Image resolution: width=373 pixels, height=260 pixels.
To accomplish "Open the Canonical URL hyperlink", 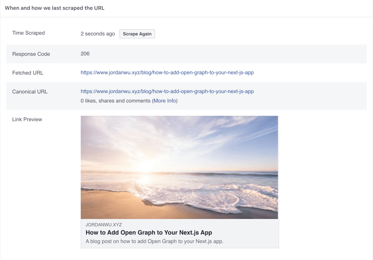I will [x=167, y=91].
